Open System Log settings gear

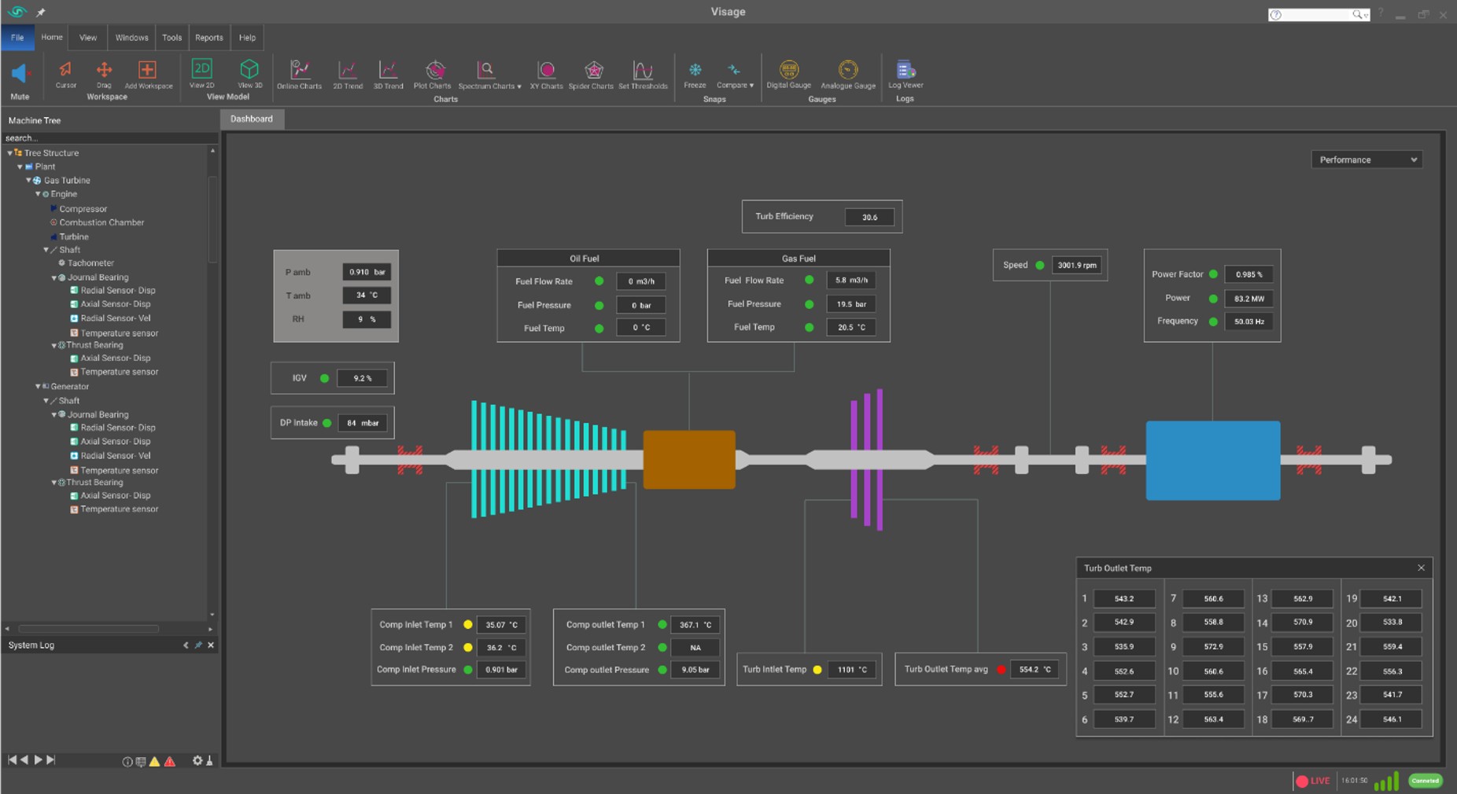[x=197, y=760]
